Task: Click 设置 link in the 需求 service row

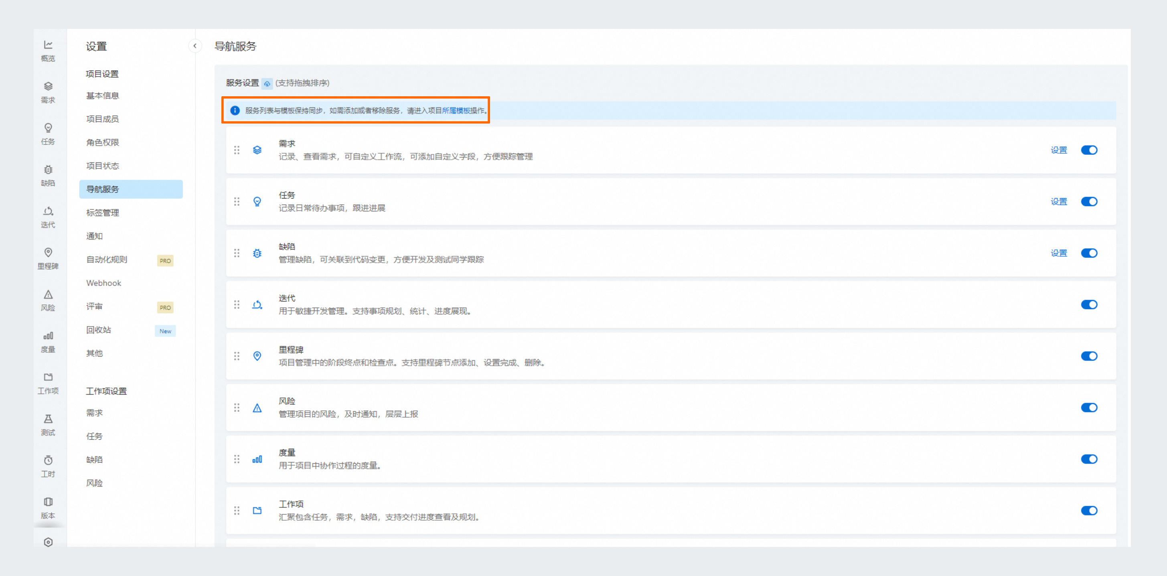Action: coord(1059,150)
